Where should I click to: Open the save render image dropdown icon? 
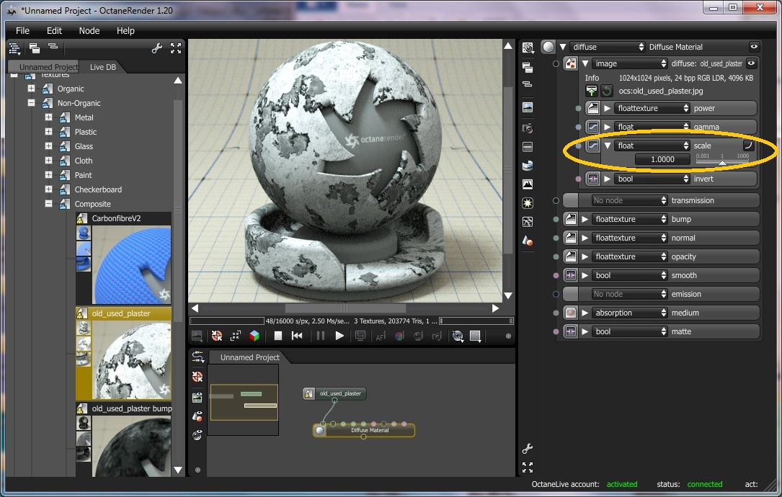197,336
